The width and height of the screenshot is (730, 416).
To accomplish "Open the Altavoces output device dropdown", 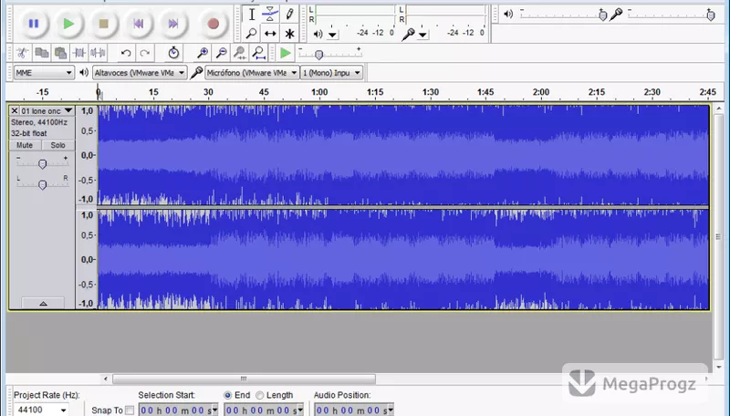I will coord(140,73).
